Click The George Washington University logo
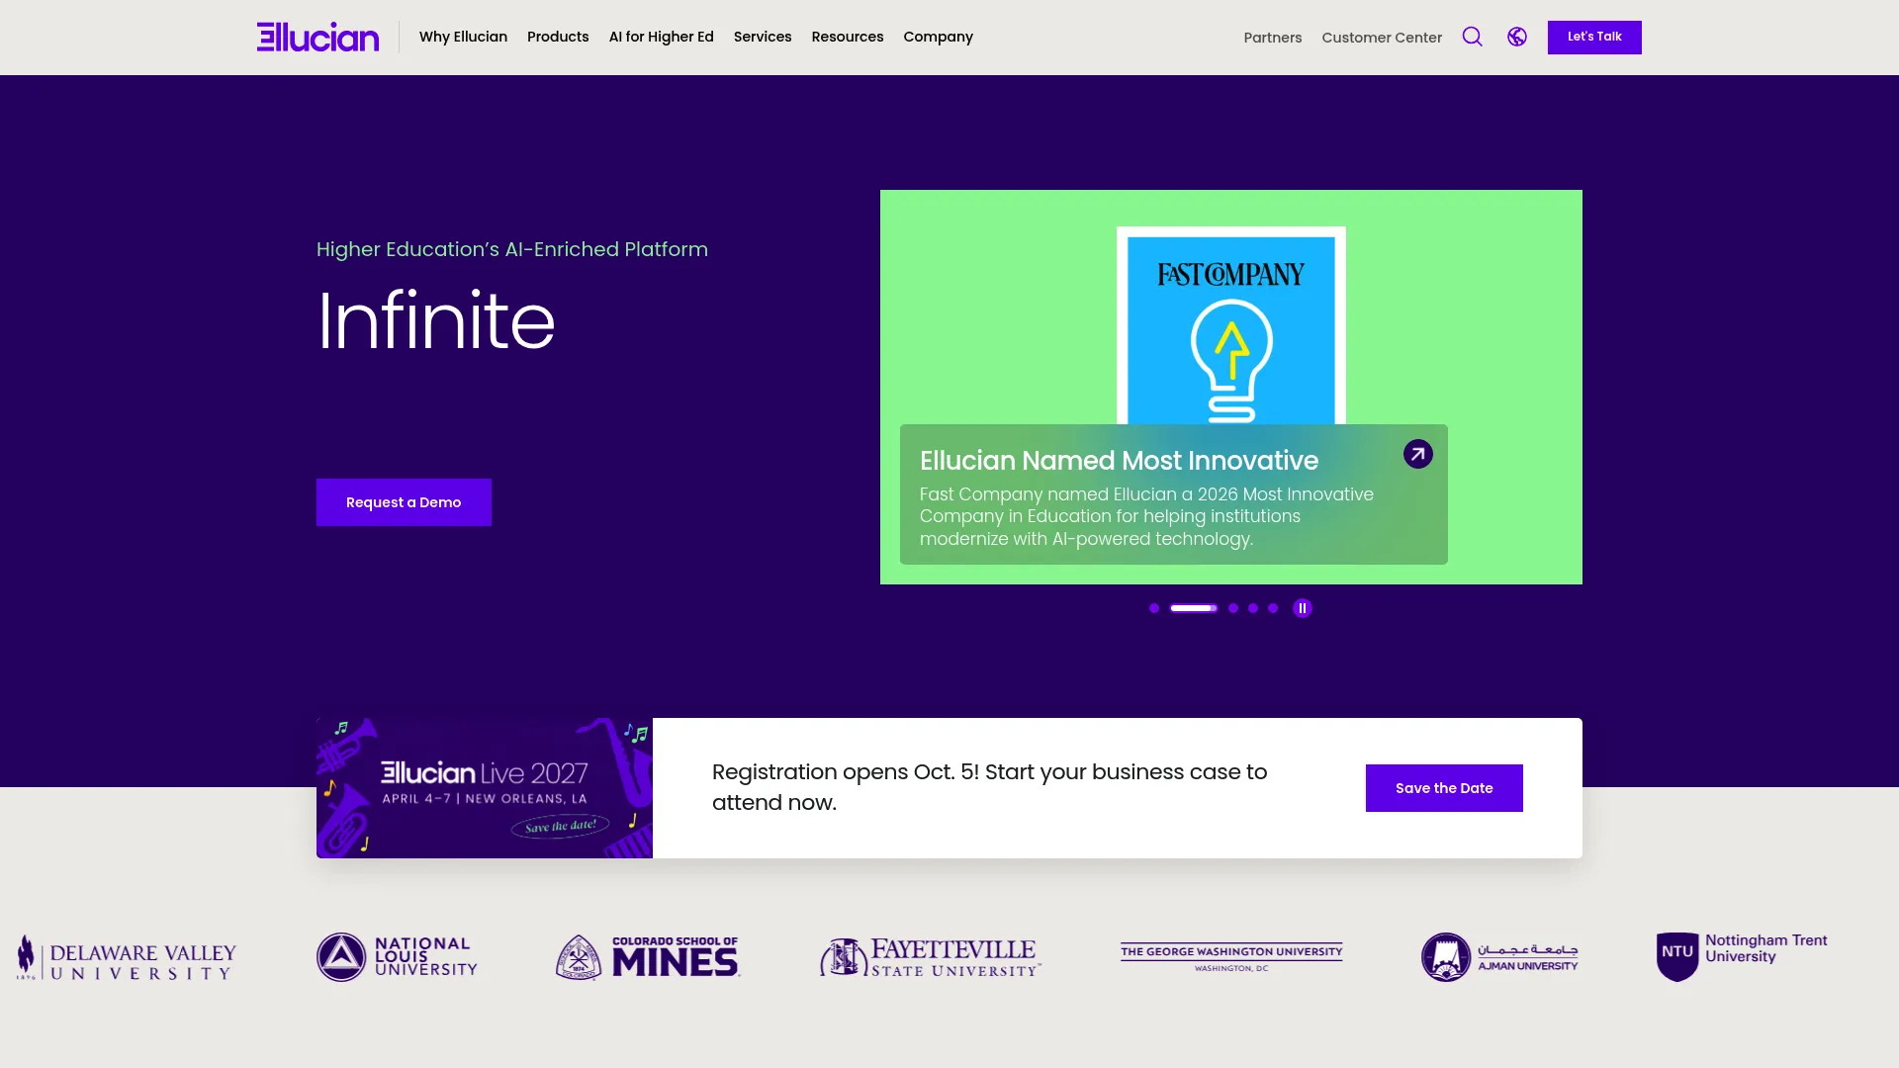Viewport: 1899px width, 1068px height. (x=1231, y=957)
